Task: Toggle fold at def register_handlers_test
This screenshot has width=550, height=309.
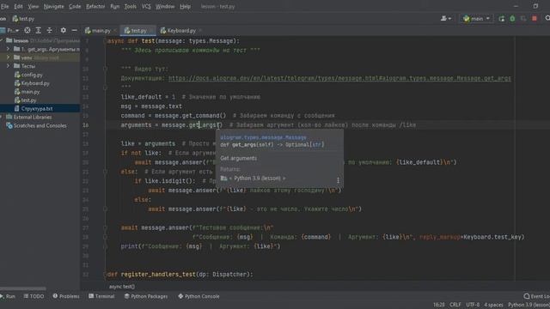Action: point(105,275)
